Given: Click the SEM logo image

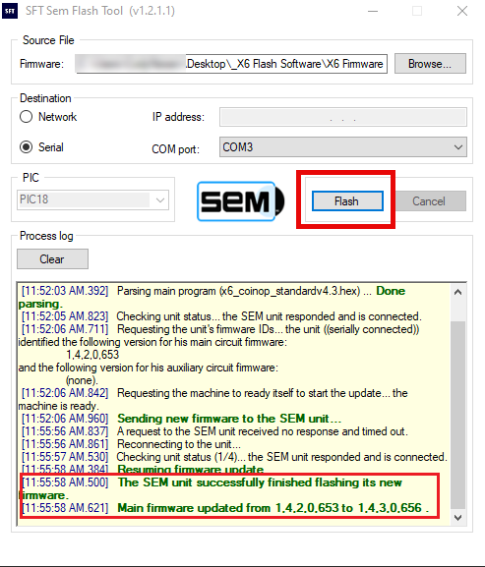Looking at the screenshot, I should click(241, 201).
